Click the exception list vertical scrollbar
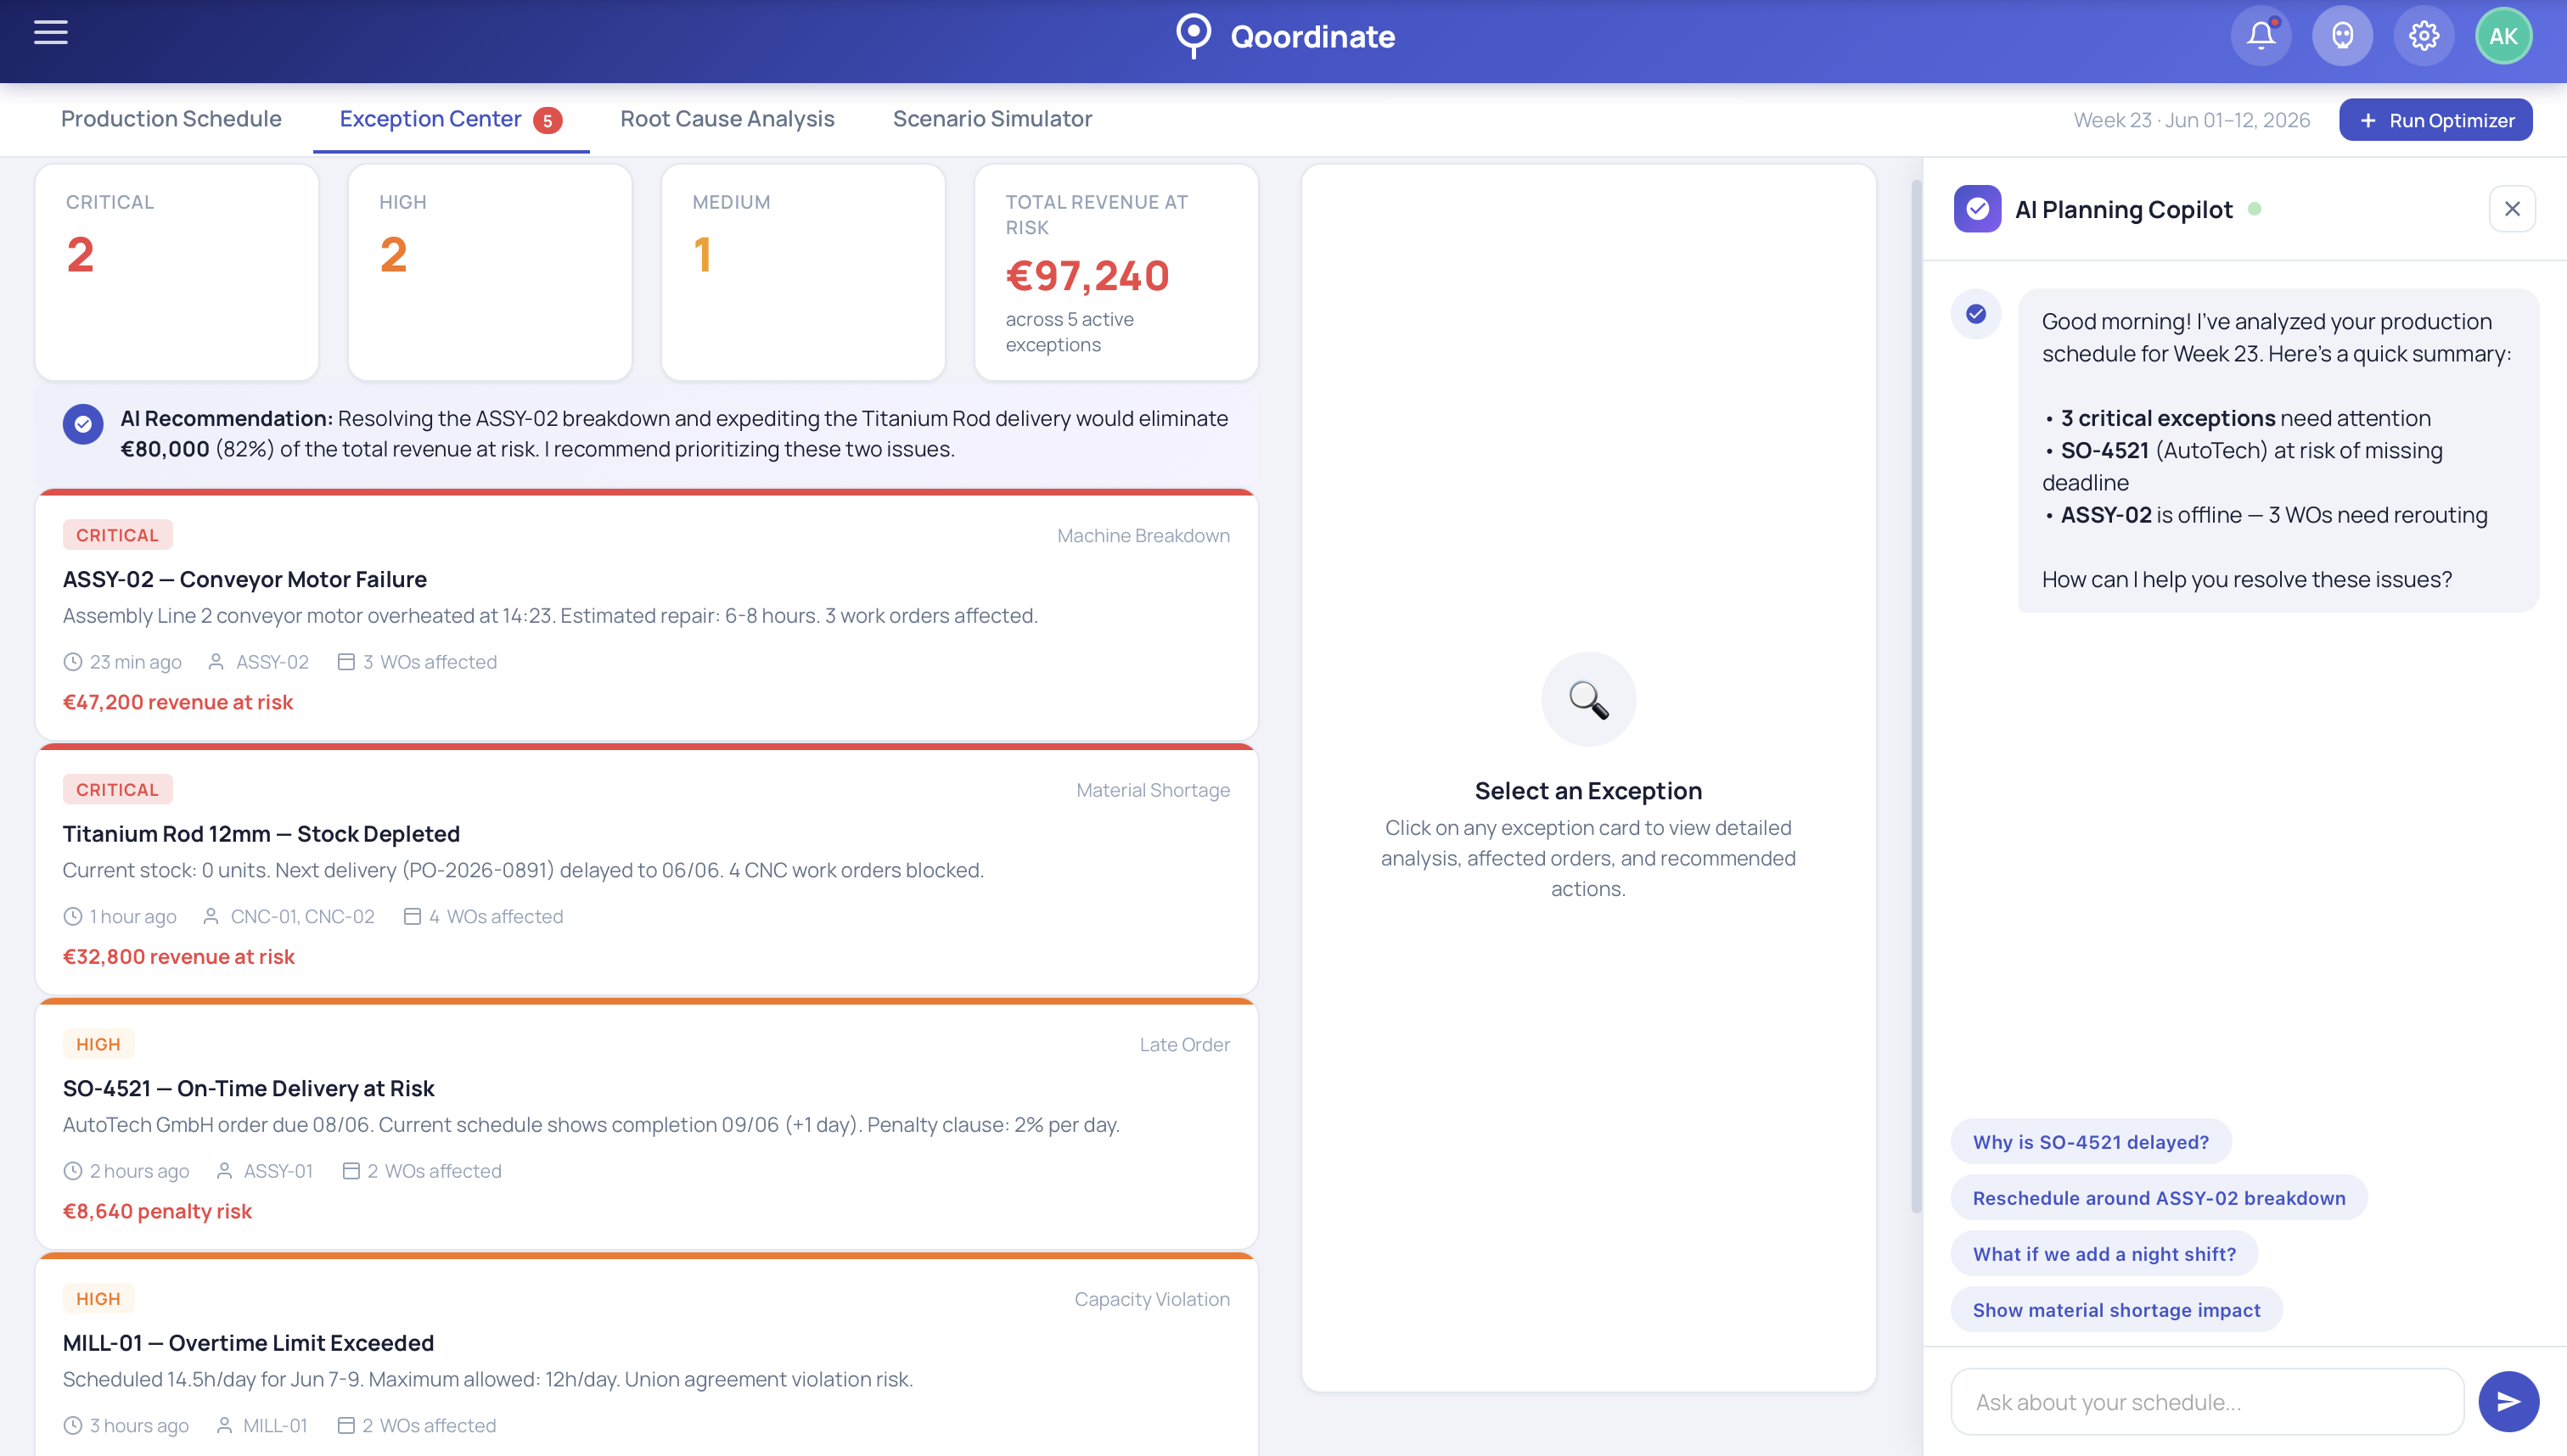This screenshot has width=2567, height=1456. 1916,696
